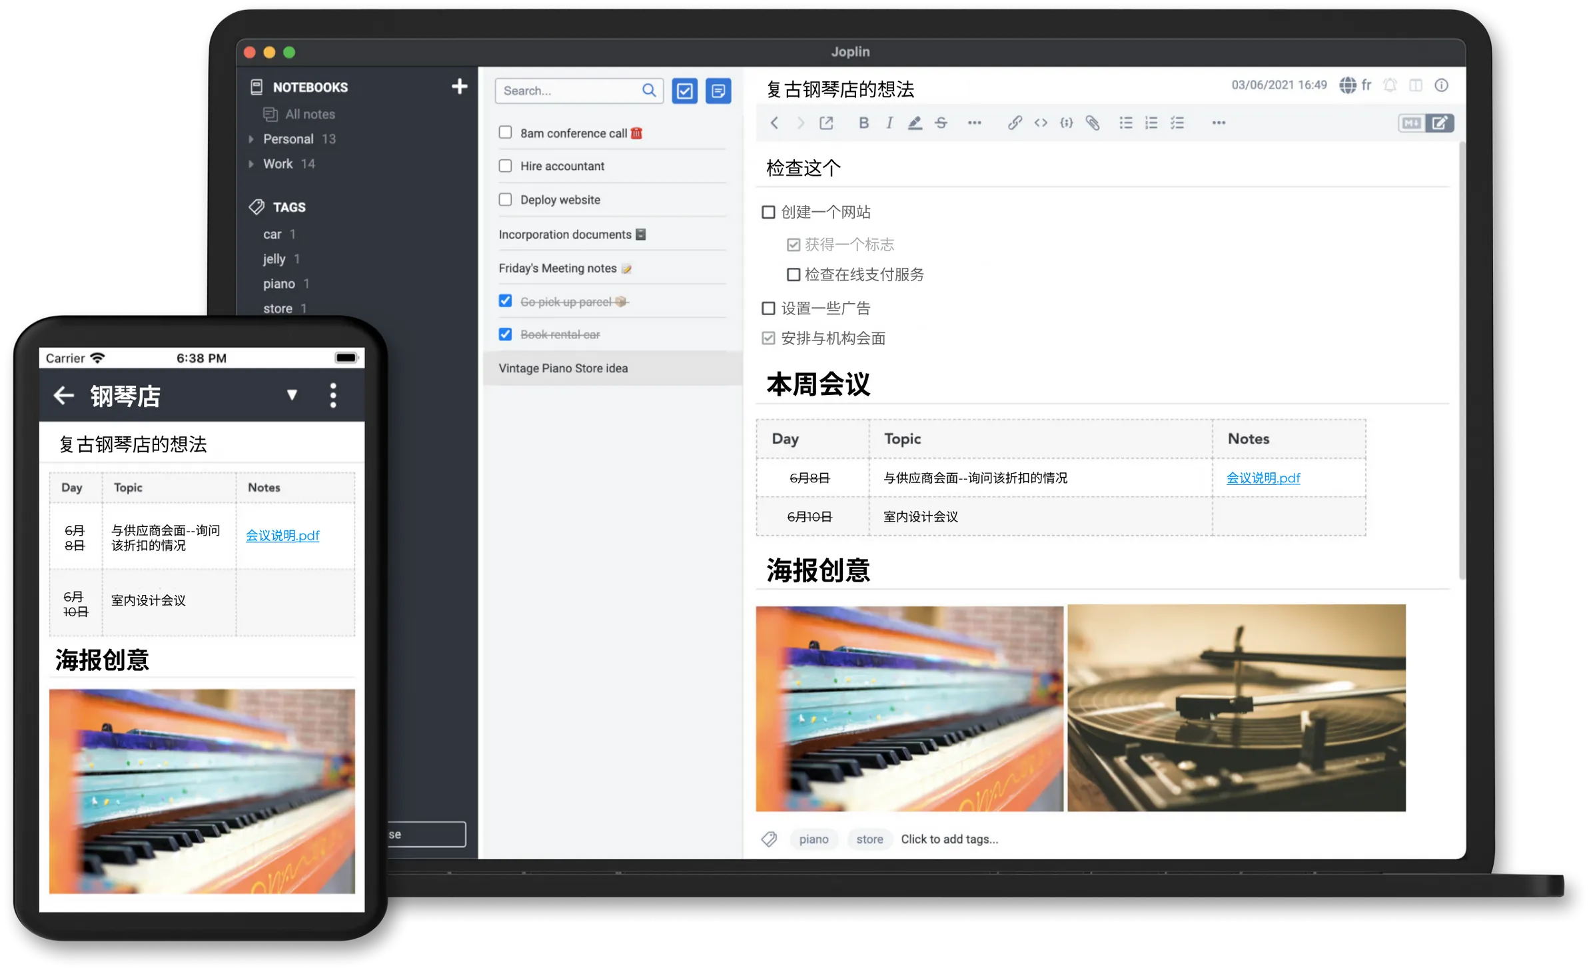Click the '会议说明.pdf' link in table
Viewport: 1591px width, 970px height.
click(x=1264, y=477)
